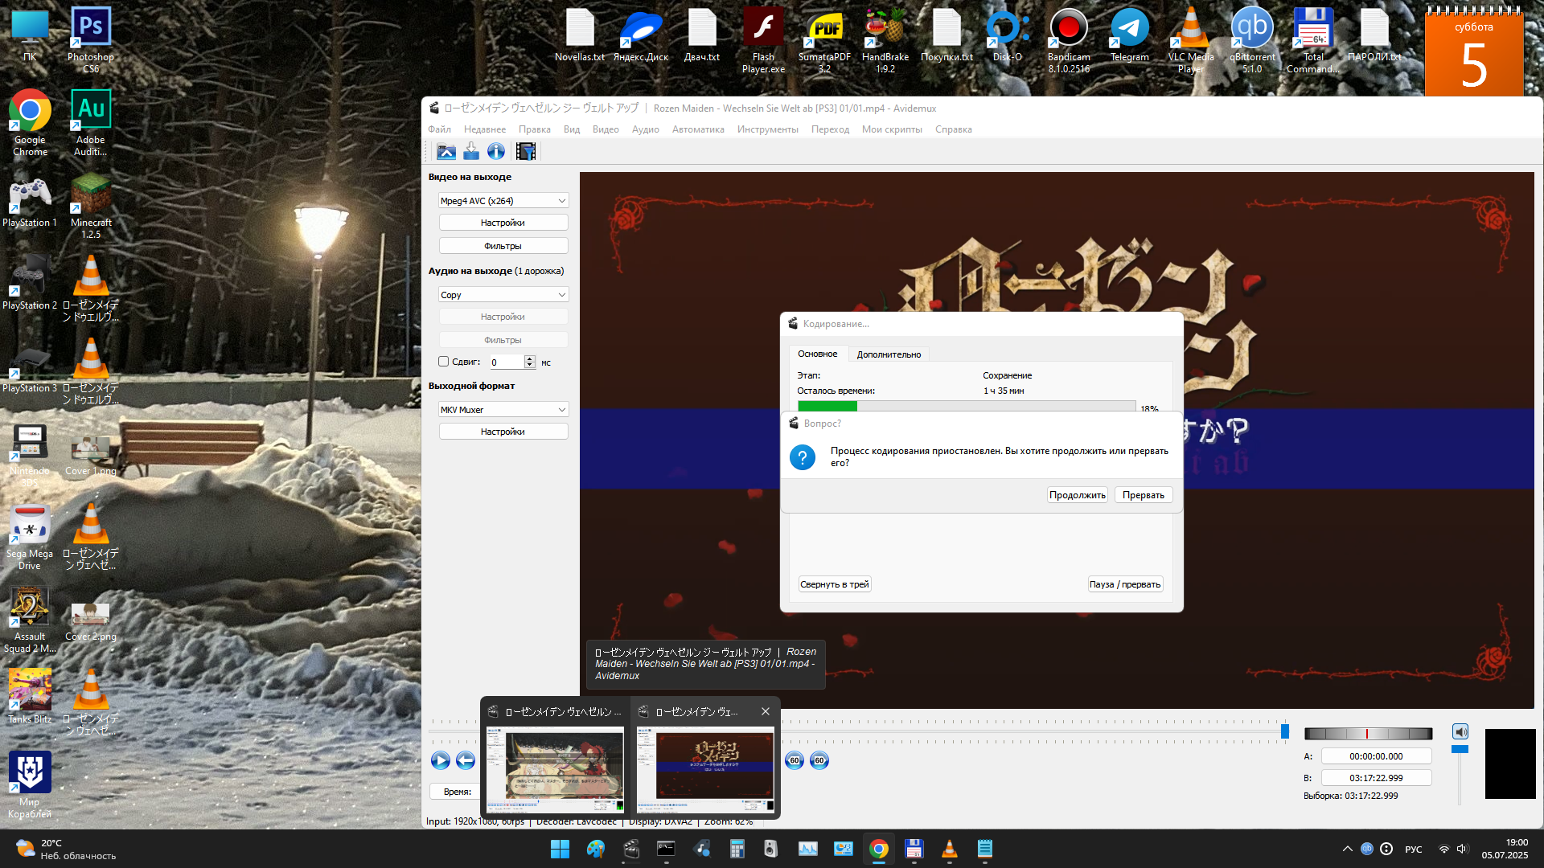Screen dimensions: 1544x868
Task: Click the audio volume slider handle
Action: [x=1460, y=749]
